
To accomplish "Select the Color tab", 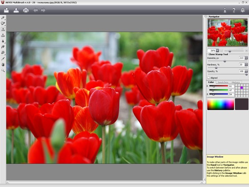I will tap(211, 82).
